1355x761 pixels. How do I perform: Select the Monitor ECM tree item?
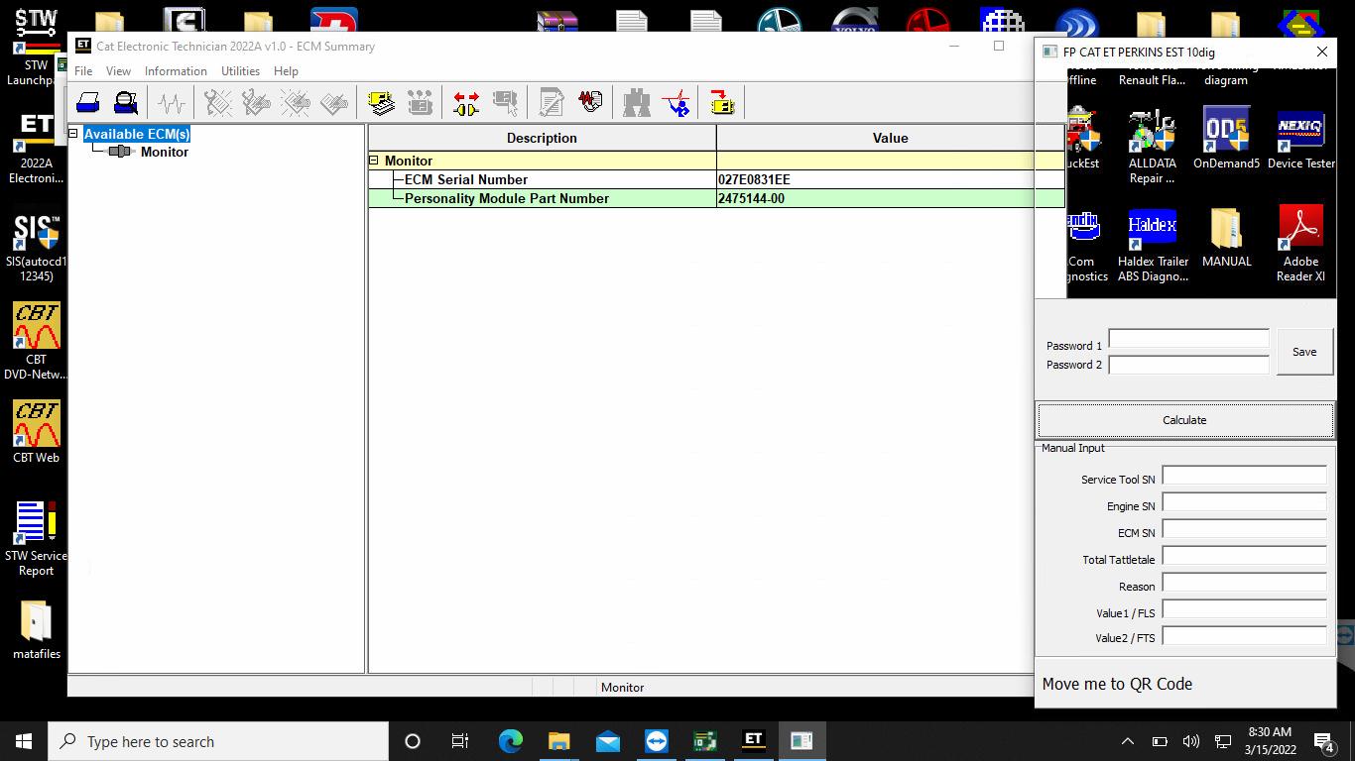pyautogui.click(x=164, y=152)
